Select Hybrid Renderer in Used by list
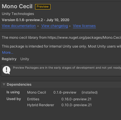The image size is (121, 120). point(41,105)
